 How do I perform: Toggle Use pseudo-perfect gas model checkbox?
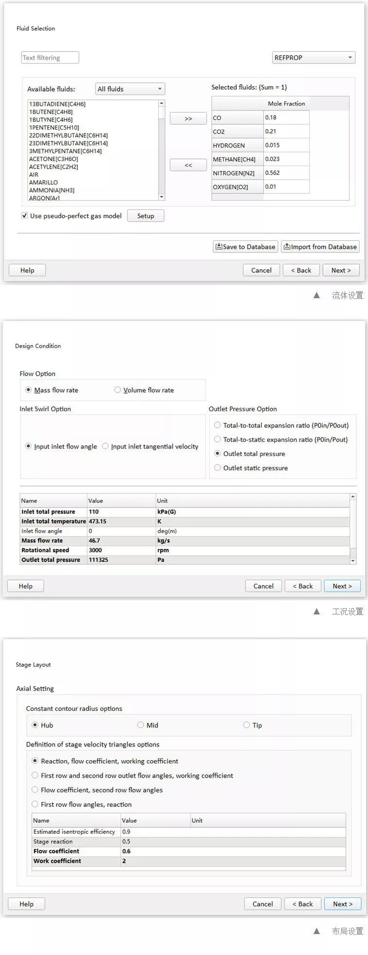click(x=24, y=216)
